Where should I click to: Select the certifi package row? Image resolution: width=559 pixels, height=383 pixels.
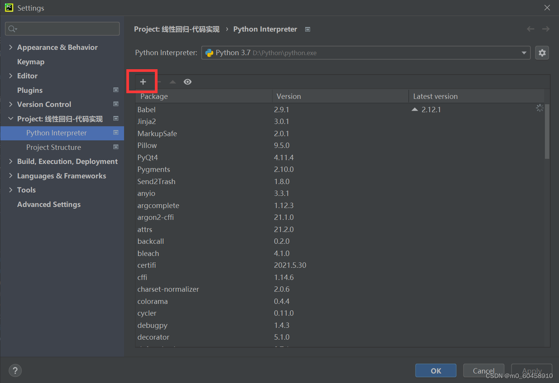point(340,265)
